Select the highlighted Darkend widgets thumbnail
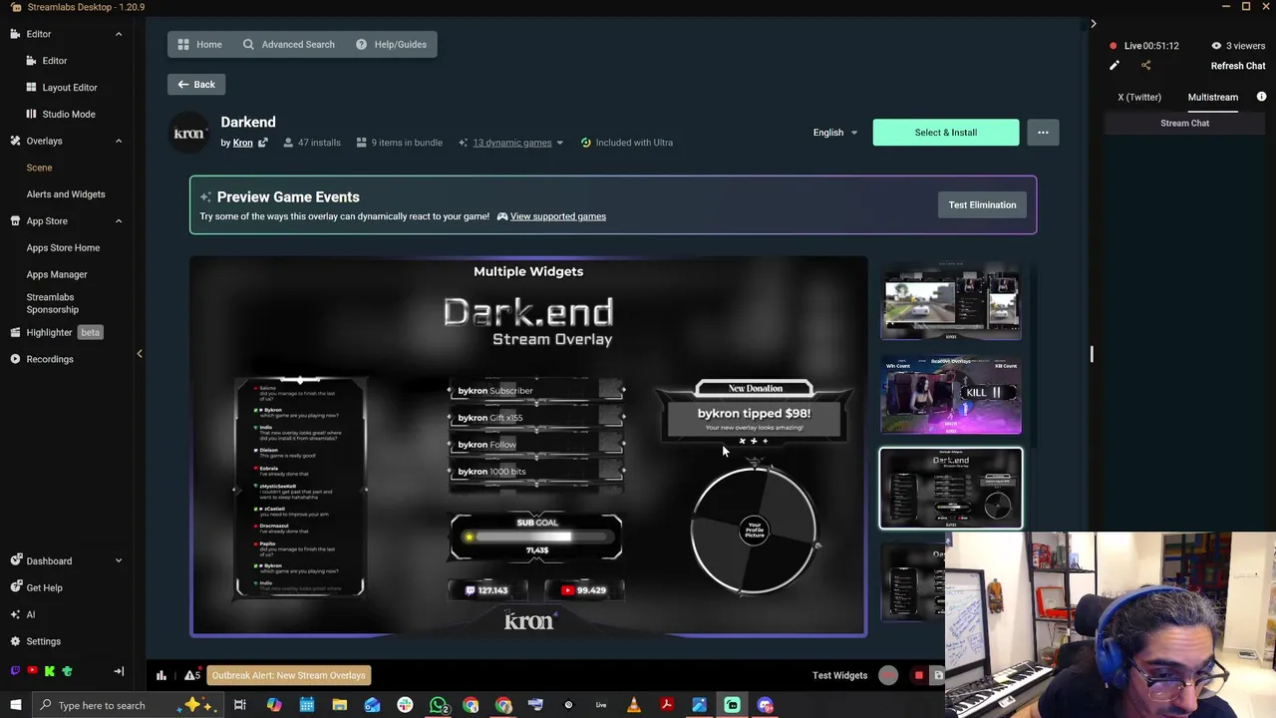This screenshot has width=1276, height=718. click(x=951, y=489)
